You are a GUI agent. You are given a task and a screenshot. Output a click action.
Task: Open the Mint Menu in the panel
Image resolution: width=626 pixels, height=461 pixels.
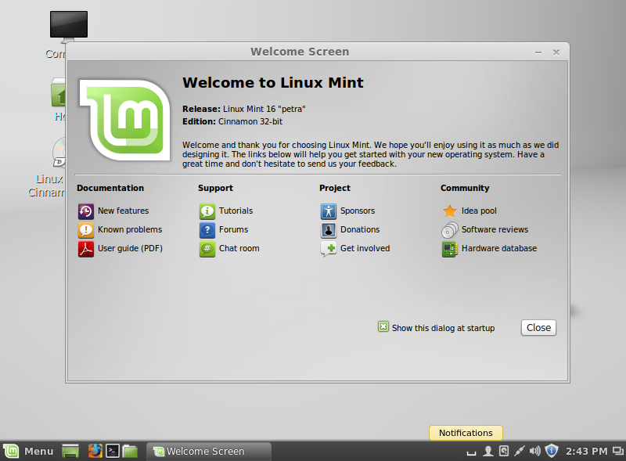click(x=28, y=452)
